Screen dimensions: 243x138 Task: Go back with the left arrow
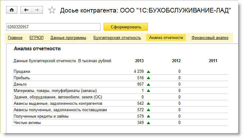(x=26, y=10)
